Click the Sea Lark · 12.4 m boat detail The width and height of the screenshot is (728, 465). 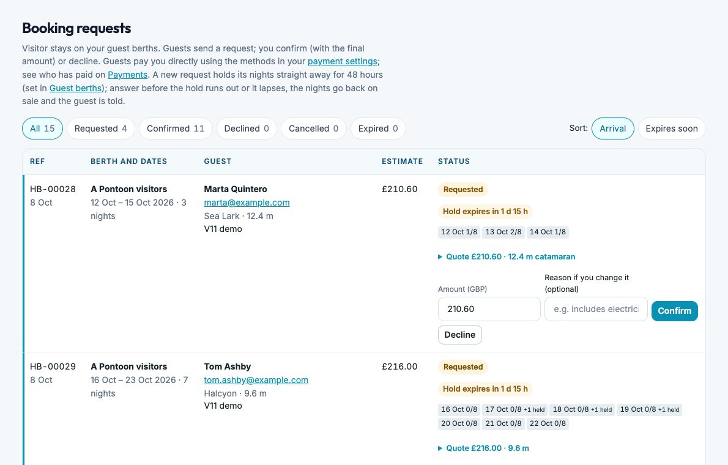[x=239, y=216]
